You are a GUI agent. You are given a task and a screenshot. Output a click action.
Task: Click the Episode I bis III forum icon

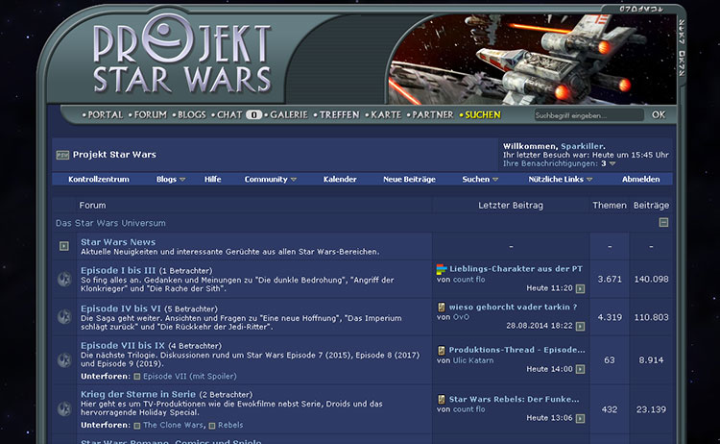pos(63,279)
